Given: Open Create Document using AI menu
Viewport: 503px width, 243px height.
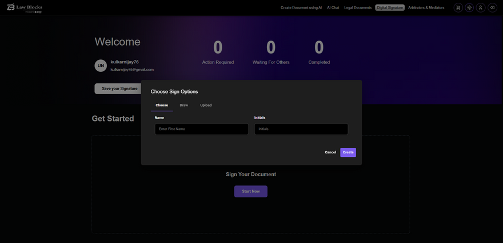Looking at the screenshot, I should (301, 7).
